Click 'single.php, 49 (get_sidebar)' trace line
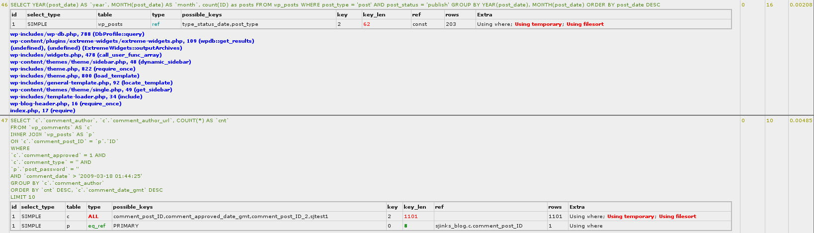814x233 pixels. pyautogui.click(x=91, y=89)
